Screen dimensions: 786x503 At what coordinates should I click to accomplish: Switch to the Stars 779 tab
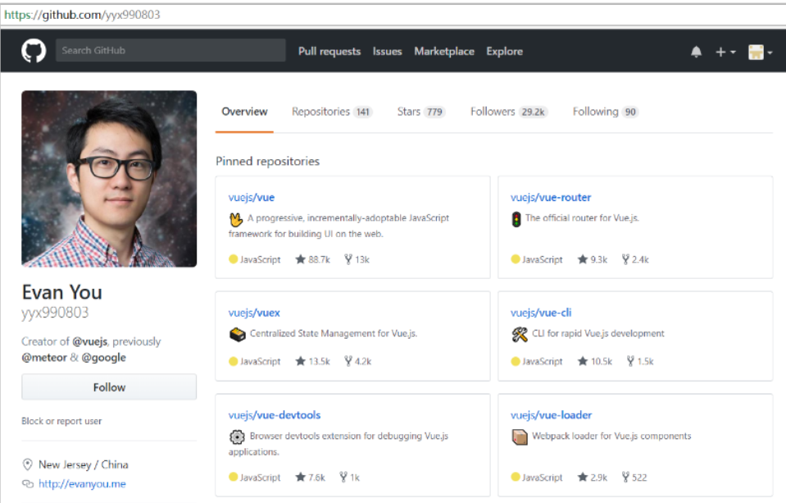click(x=421, y=112)
